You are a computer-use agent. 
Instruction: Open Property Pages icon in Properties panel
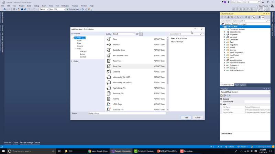(229, 95)
